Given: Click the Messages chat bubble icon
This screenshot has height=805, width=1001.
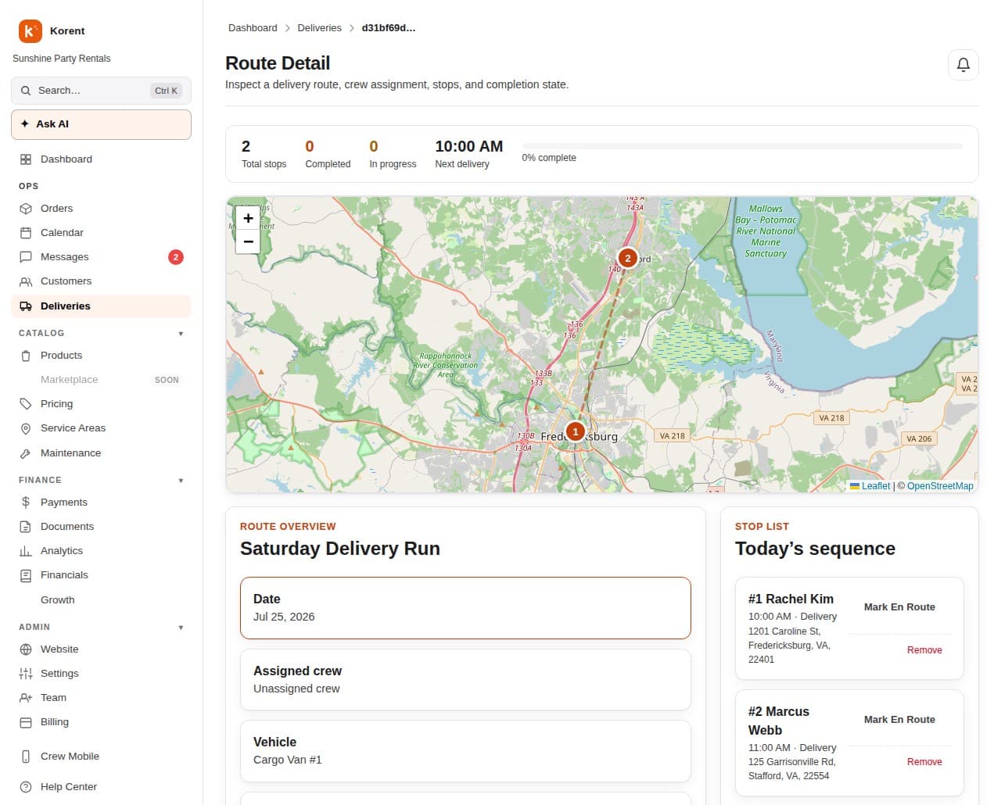Looking at the screenshot, I should tap(26, 257).
